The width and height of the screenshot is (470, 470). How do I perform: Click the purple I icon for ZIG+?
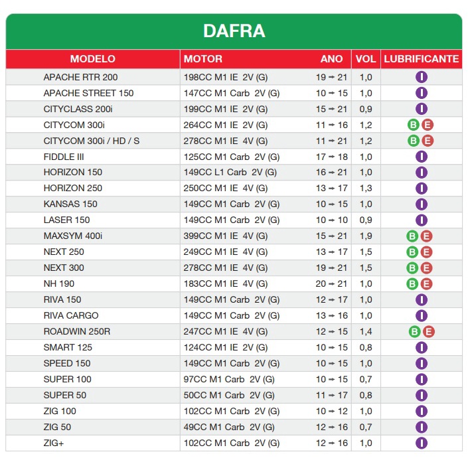coord(421,443)
